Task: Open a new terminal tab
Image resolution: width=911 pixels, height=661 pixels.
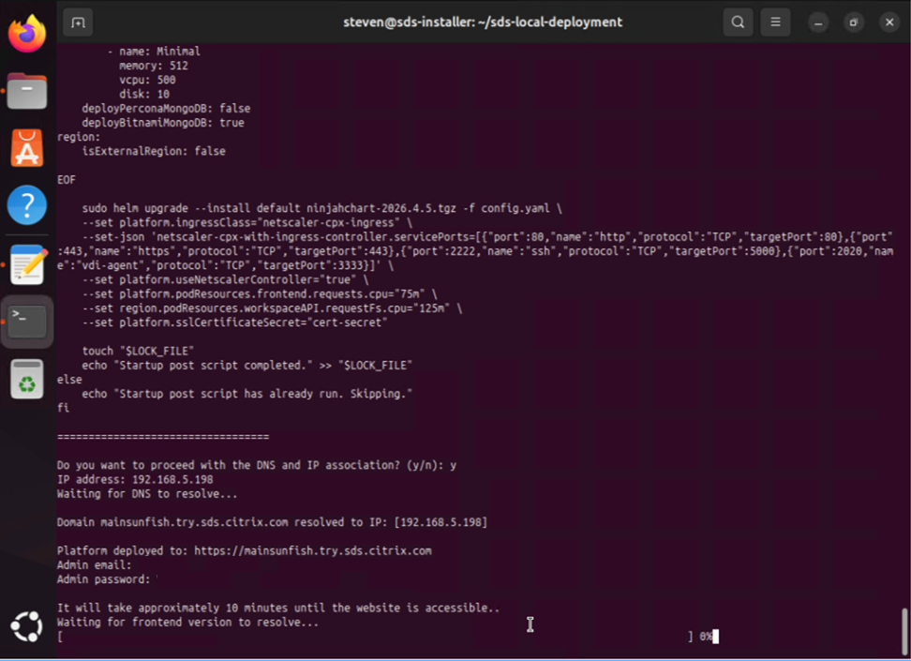Action: point(78,23)
